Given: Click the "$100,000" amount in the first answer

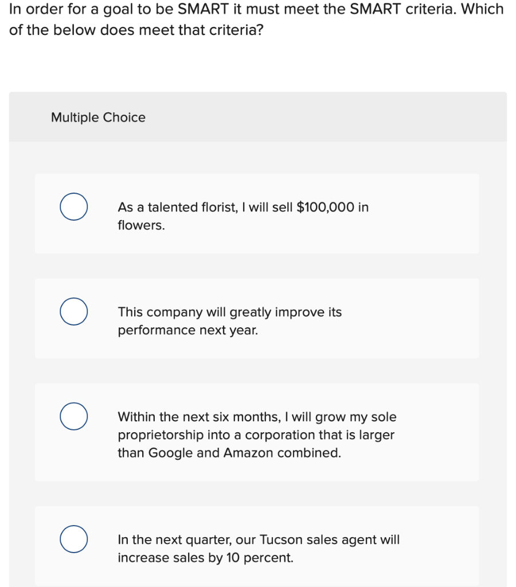Looking at the screenshot, I should pyautogui.click(x=325, y=207).
